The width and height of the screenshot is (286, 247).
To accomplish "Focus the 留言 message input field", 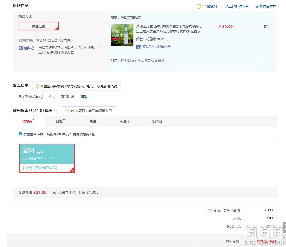I will coord(190,61).
